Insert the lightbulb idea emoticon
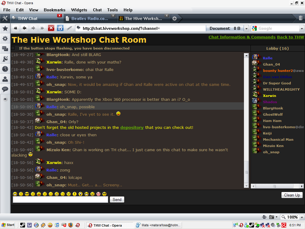This screenshot has height=229, width=305. (80, 194)
